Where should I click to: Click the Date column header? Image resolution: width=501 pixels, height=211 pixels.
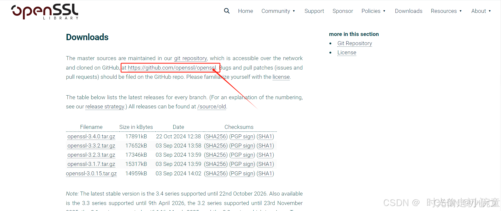(x=178, y=127)
